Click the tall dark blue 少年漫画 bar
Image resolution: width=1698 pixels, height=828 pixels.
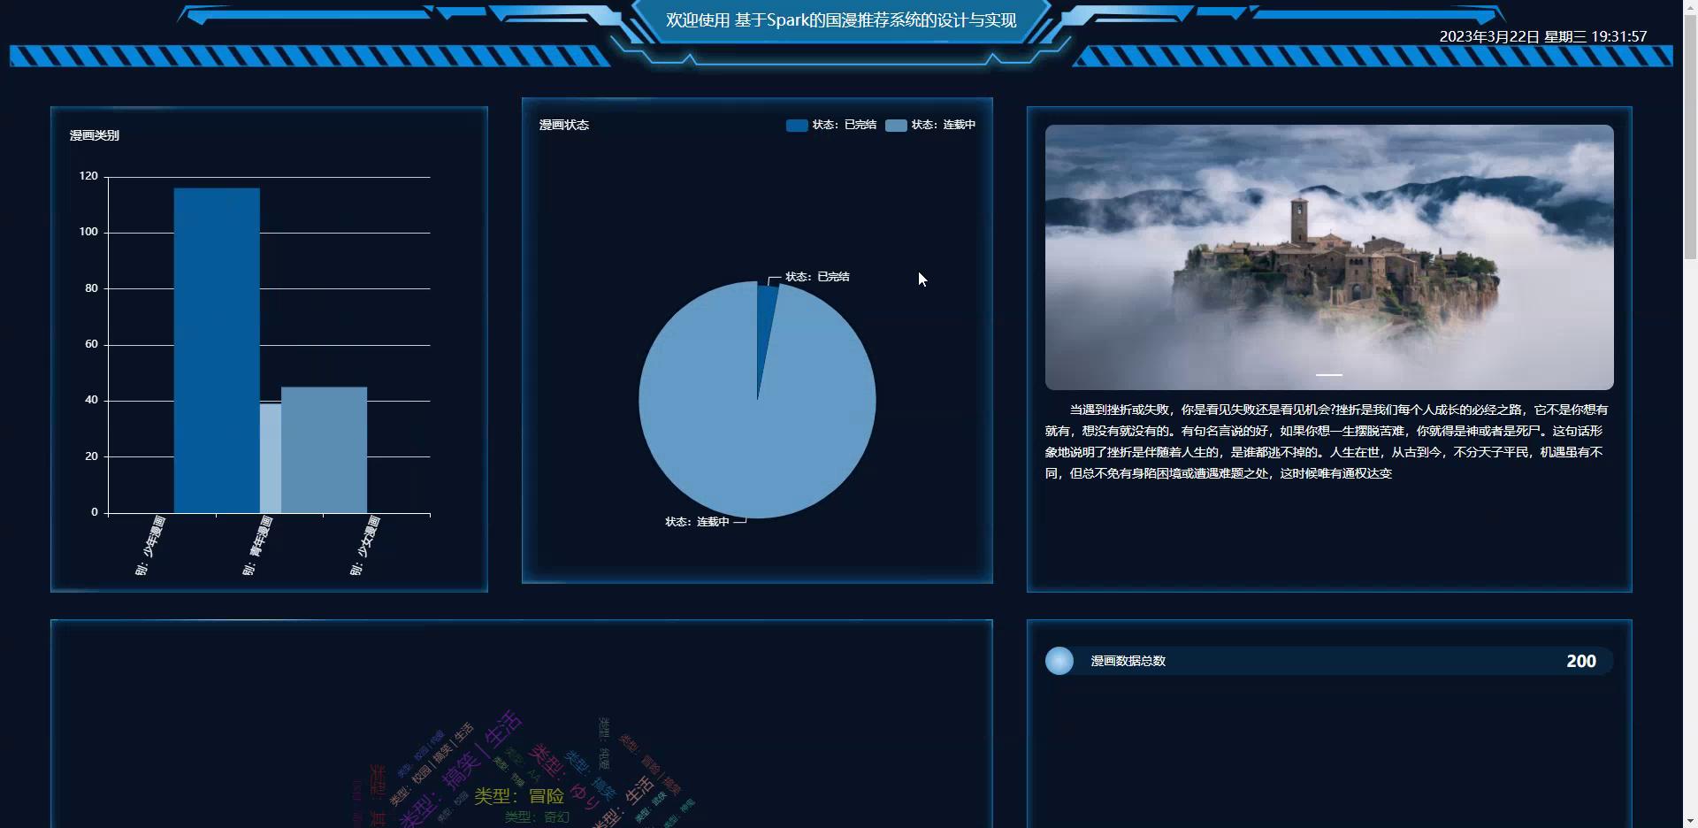[217, 350]
